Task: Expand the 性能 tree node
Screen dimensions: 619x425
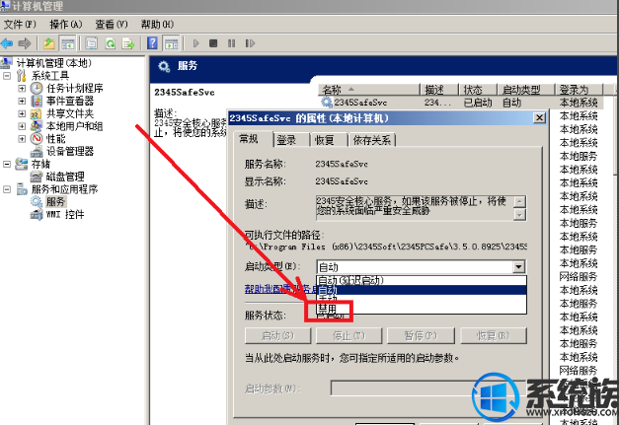Action: pos(22,139)
